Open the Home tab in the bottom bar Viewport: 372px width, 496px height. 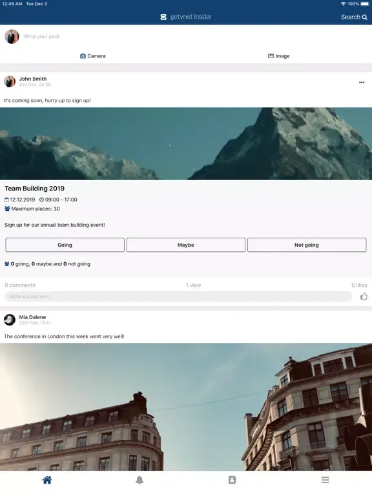point(46,480)
